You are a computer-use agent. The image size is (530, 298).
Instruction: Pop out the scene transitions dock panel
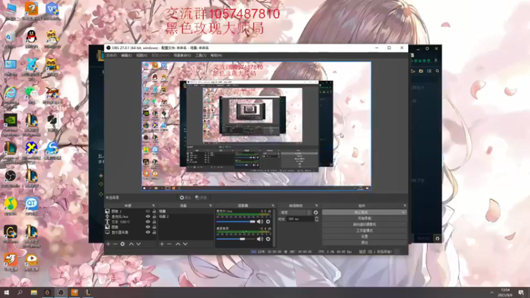pos(317,205)
